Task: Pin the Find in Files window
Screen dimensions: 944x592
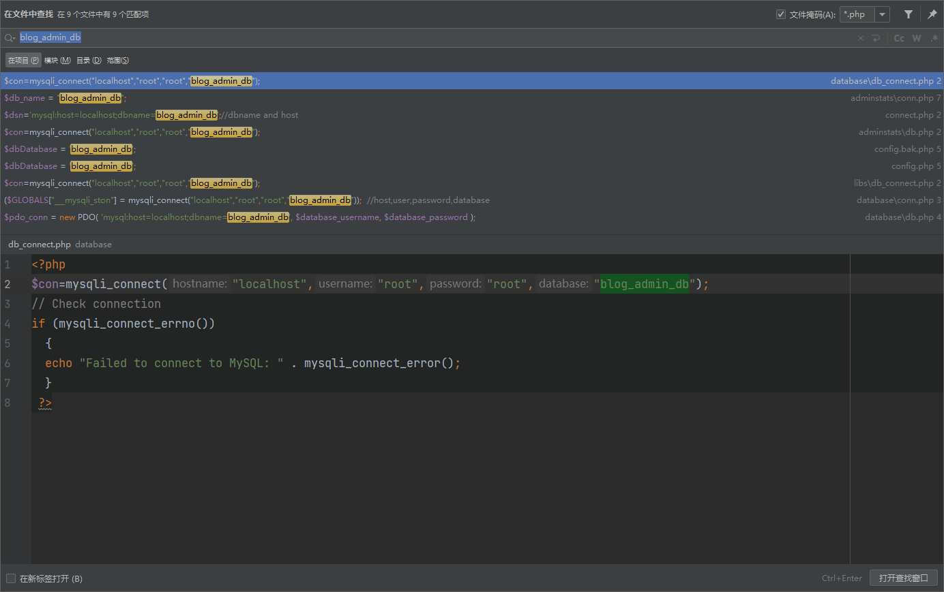Action: [x=932, y=14]
